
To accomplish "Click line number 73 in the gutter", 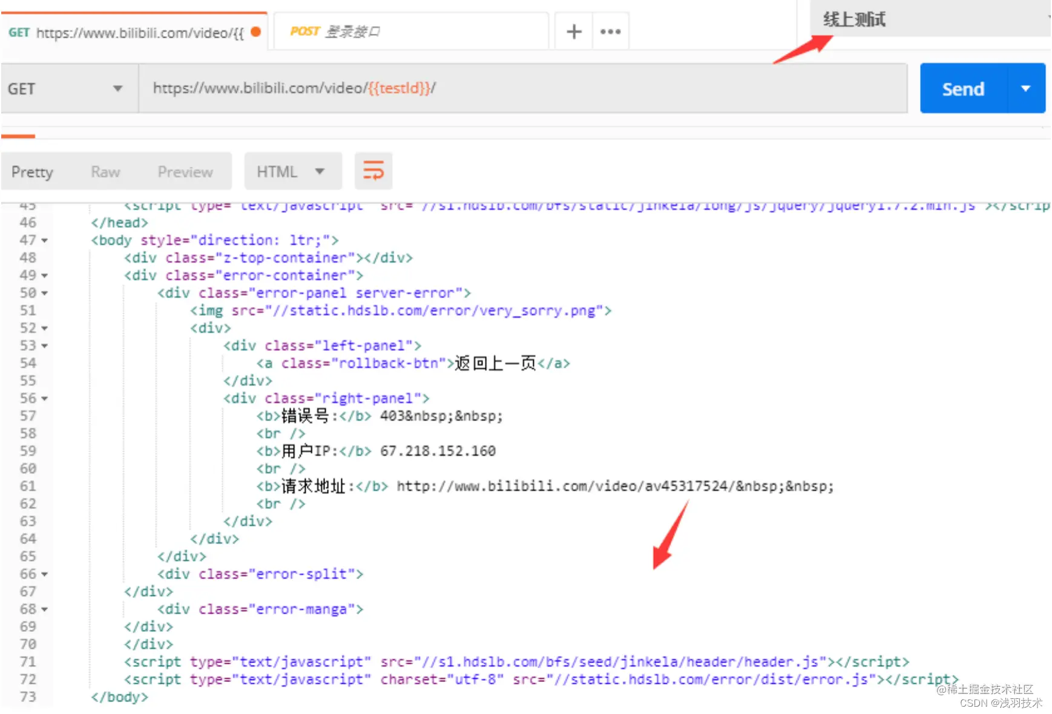I will (28, 696).
